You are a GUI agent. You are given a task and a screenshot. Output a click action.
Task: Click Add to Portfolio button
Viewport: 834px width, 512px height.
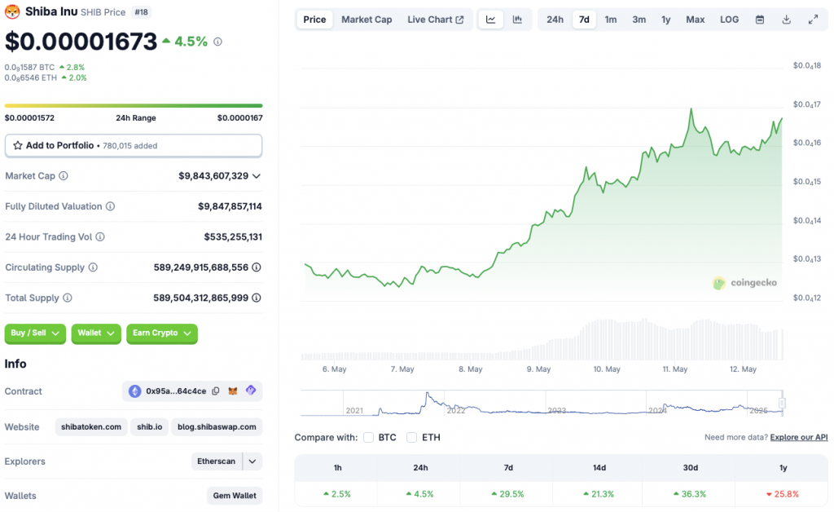134,145
